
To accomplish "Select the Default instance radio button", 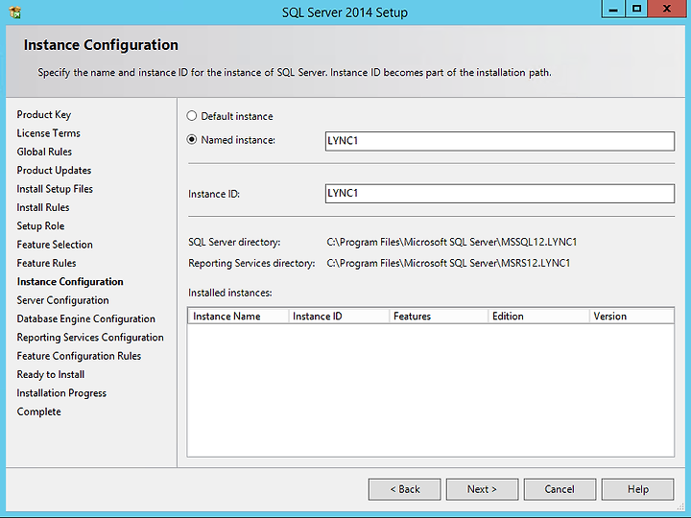I will 191,116.
